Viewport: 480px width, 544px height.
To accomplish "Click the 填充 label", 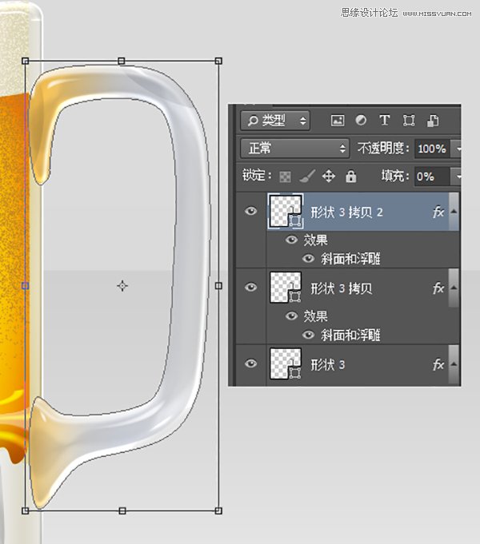I will pyautogui.click(x=396, y=177).
